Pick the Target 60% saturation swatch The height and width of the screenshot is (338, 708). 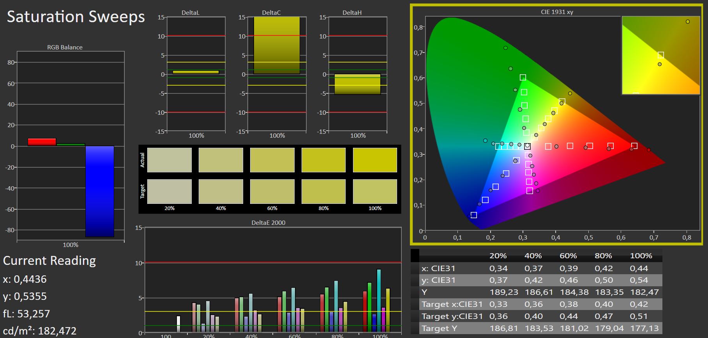pos(272,191)
